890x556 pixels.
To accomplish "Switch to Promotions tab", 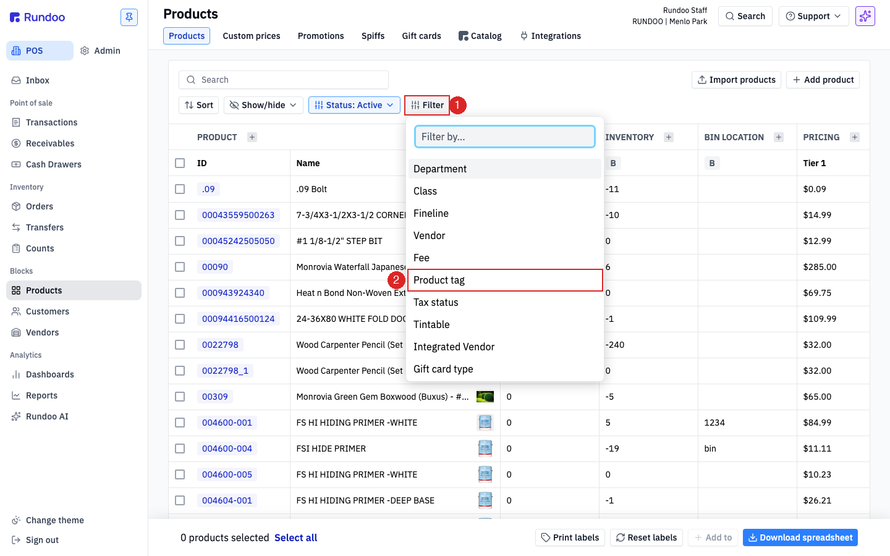I will (x=321, y=36).
